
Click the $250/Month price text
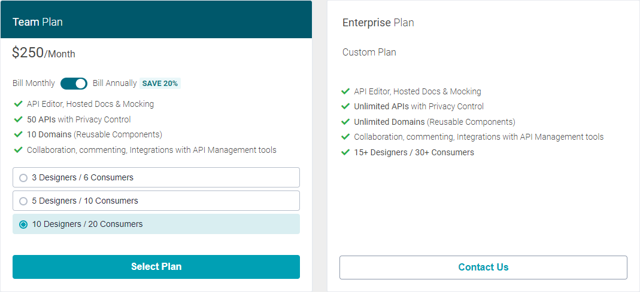[x=44, y=53]
